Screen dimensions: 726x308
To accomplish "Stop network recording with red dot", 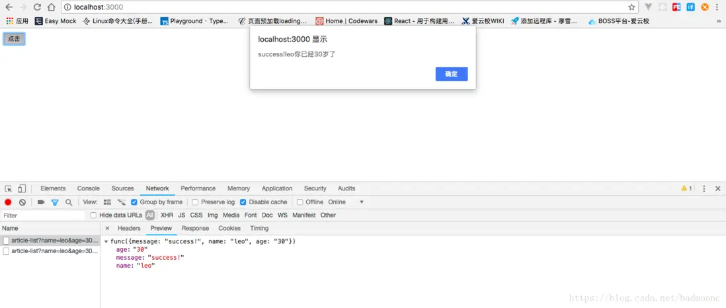I will pyautogui.click(x=9, y=202).
